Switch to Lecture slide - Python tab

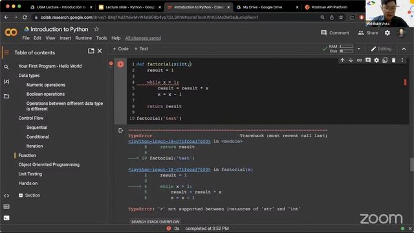coord(129,7)
